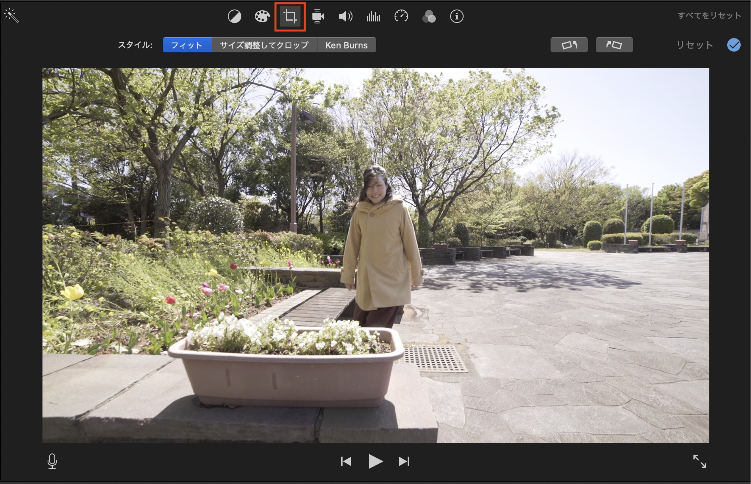Screen dimensions: 751x484
Task: Open the color balance tool
Action: 235,17
